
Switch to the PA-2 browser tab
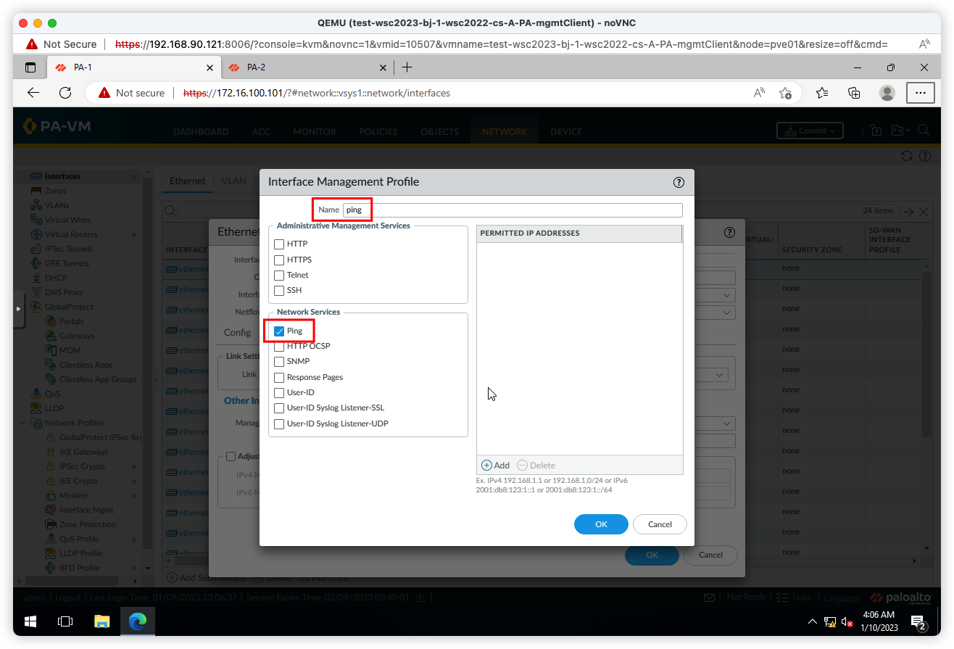tap(307, 67)
